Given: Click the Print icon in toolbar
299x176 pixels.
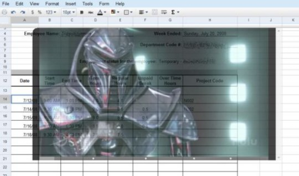Looking at the screenshot, I should click(4, 12).
